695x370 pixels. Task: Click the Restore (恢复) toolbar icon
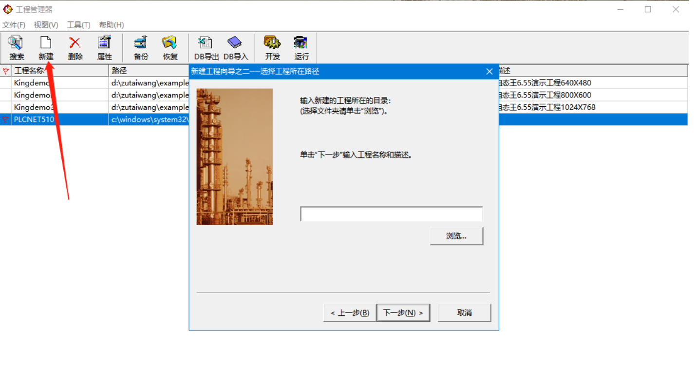170,48
